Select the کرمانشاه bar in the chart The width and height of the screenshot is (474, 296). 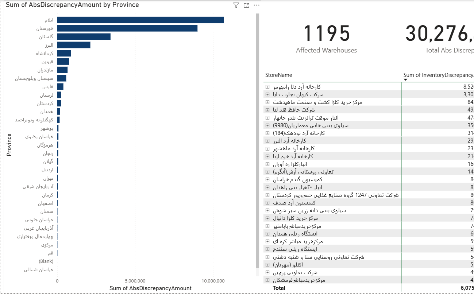[x=64, y=53]
